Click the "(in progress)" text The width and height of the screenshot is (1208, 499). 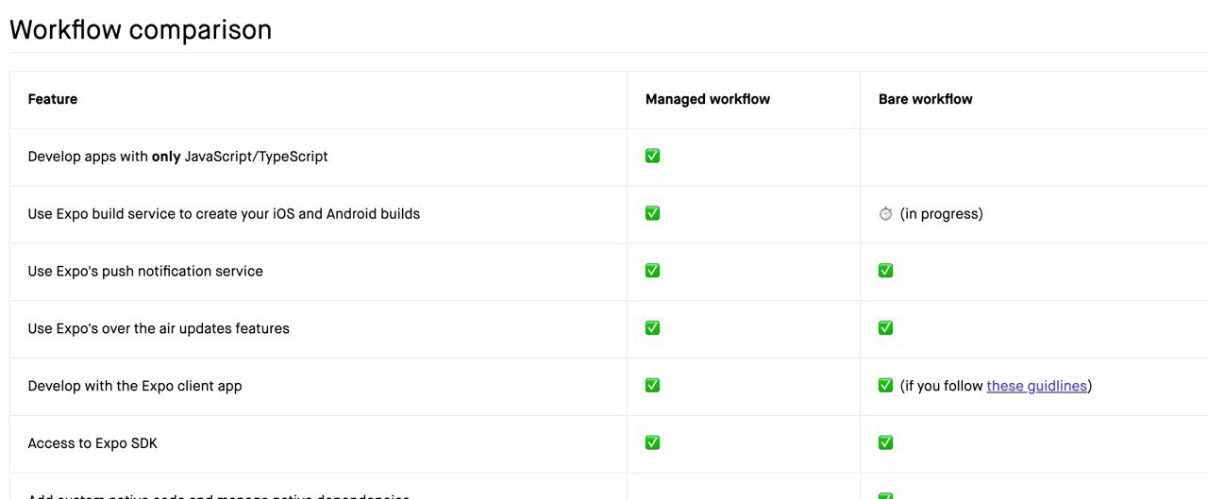941,214
